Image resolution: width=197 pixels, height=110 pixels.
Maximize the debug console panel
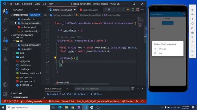138,89
